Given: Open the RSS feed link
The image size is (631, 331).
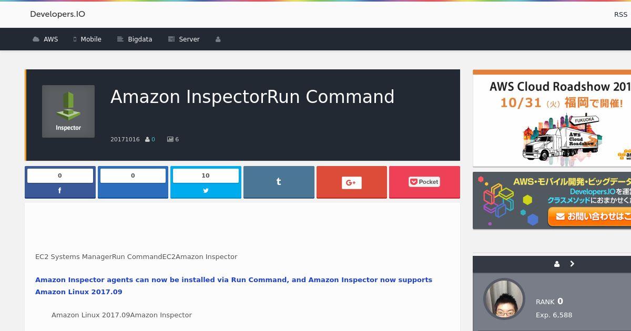Looking at the screenshot, I should click(620, 14).
